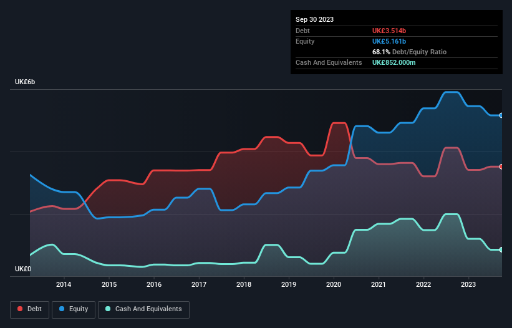
Task: Click the teal Cash legend dot
Action: pos(108,309)
